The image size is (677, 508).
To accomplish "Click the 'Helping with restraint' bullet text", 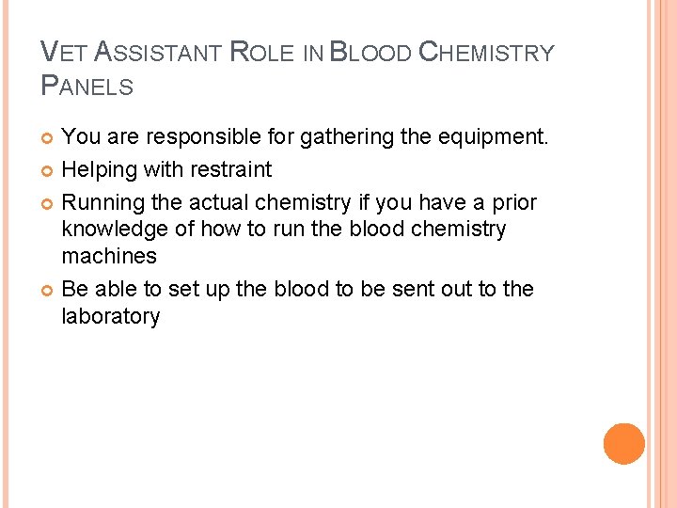I will (x=166, y=169).
